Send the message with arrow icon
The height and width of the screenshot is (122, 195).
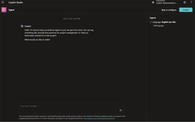click(121, 110)
